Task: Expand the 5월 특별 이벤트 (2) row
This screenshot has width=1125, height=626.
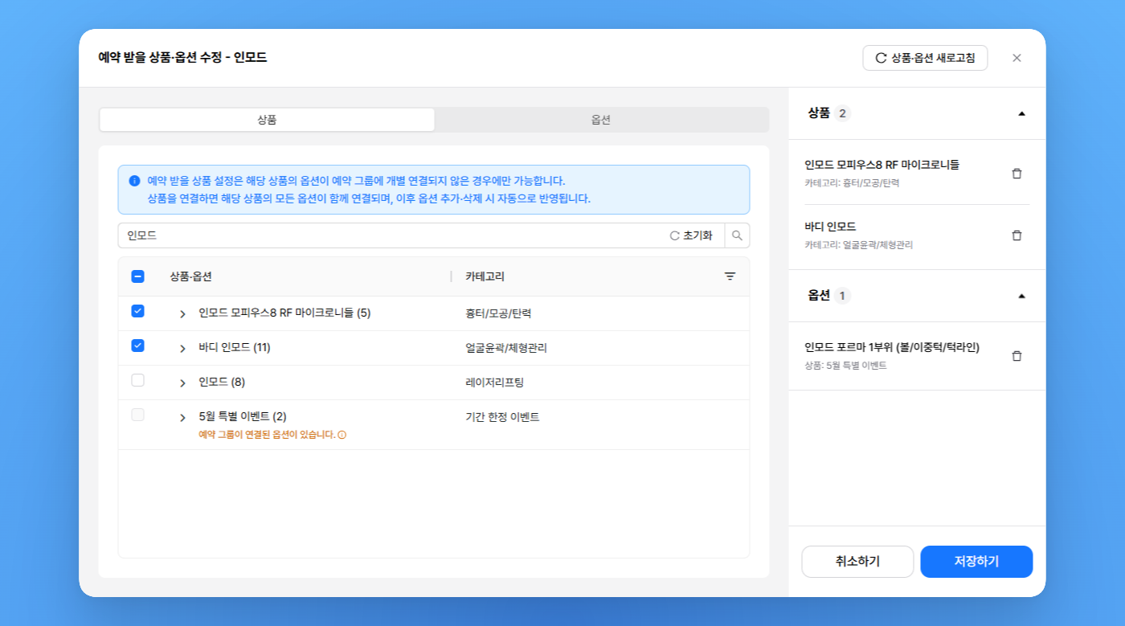Action: [182, 417]
